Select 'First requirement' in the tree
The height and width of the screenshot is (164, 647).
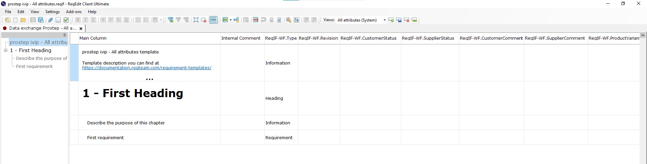34,67
